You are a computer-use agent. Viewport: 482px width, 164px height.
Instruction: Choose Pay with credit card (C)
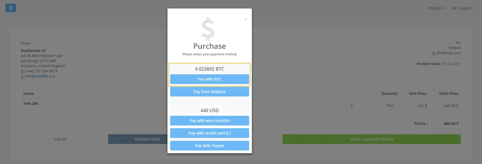pyautogui.click(x=210, y=133)
